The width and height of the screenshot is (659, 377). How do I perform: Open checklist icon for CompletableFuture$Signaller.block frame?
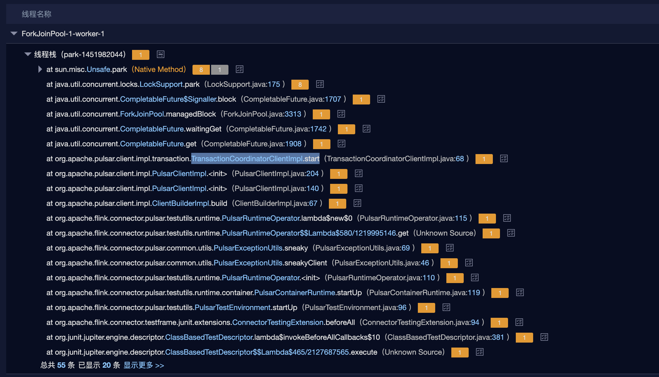pyautogui.click(x=381, y=99)
